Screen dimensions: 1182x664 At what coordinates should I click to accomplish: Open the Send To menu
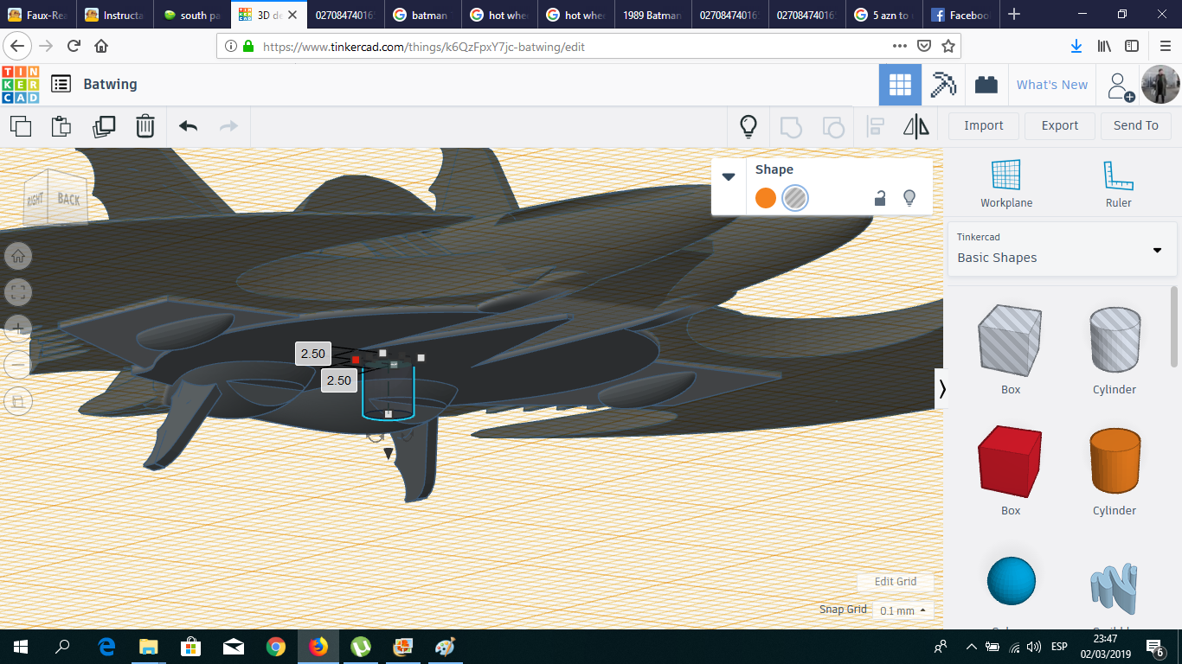[x=1136, y=126]
